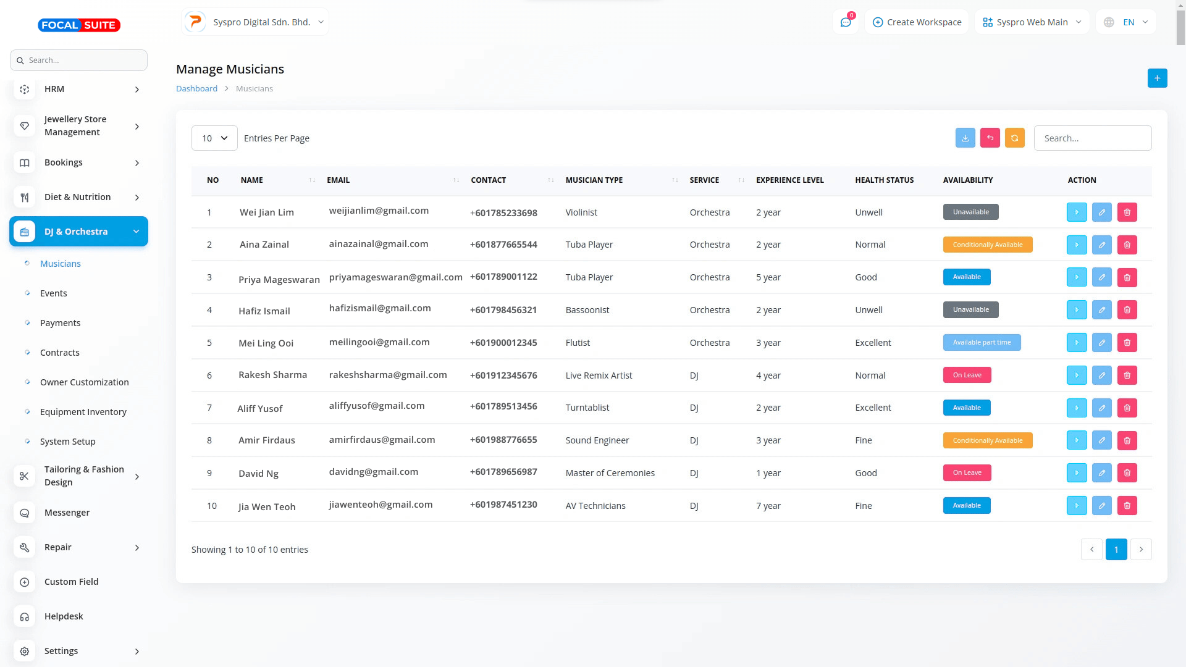
Task: Open the Entries Per Page dropdown
Action: (x=214, y=138)
